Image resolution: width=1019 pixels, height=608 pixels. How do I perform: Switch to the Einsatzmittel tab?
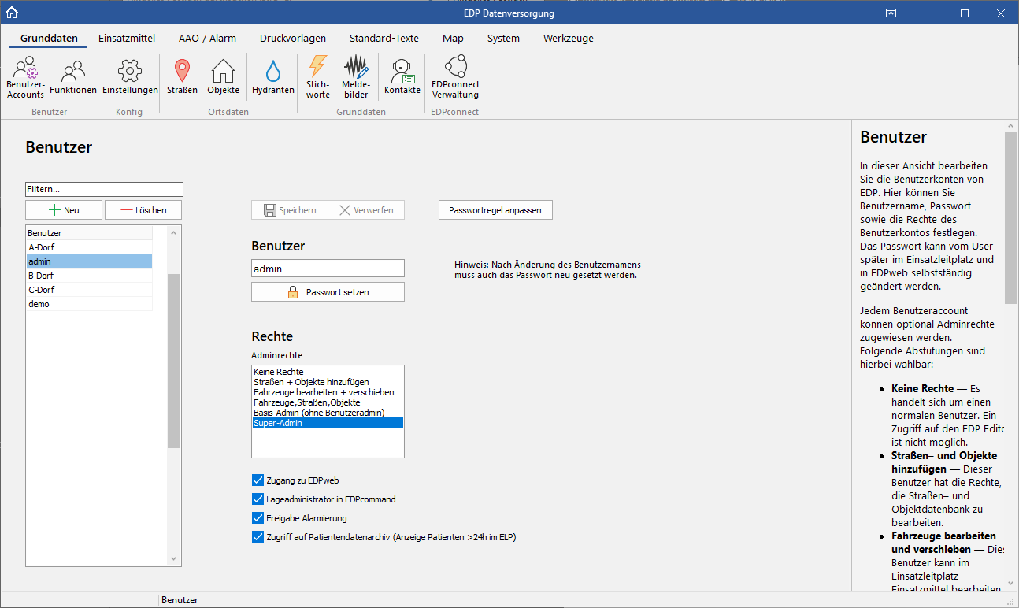click(x=127, y=38)
